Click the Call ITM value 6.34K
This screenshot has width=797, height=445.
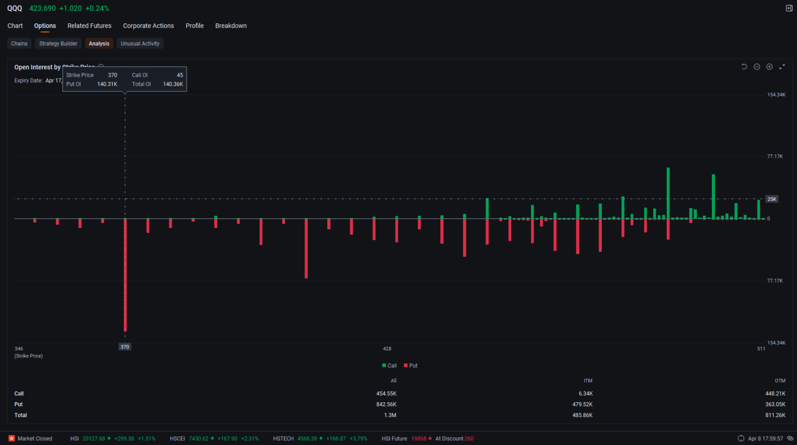coord(585,394)
